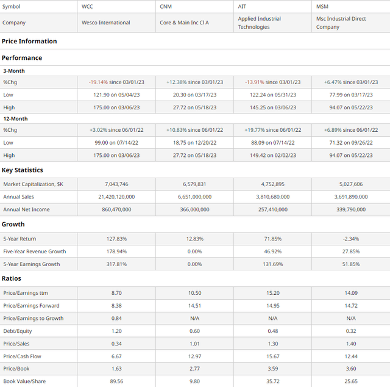Screen dimensions: 390x387
Task: Select +6.47% since 03/01/23 value
Action: (351, 82)
